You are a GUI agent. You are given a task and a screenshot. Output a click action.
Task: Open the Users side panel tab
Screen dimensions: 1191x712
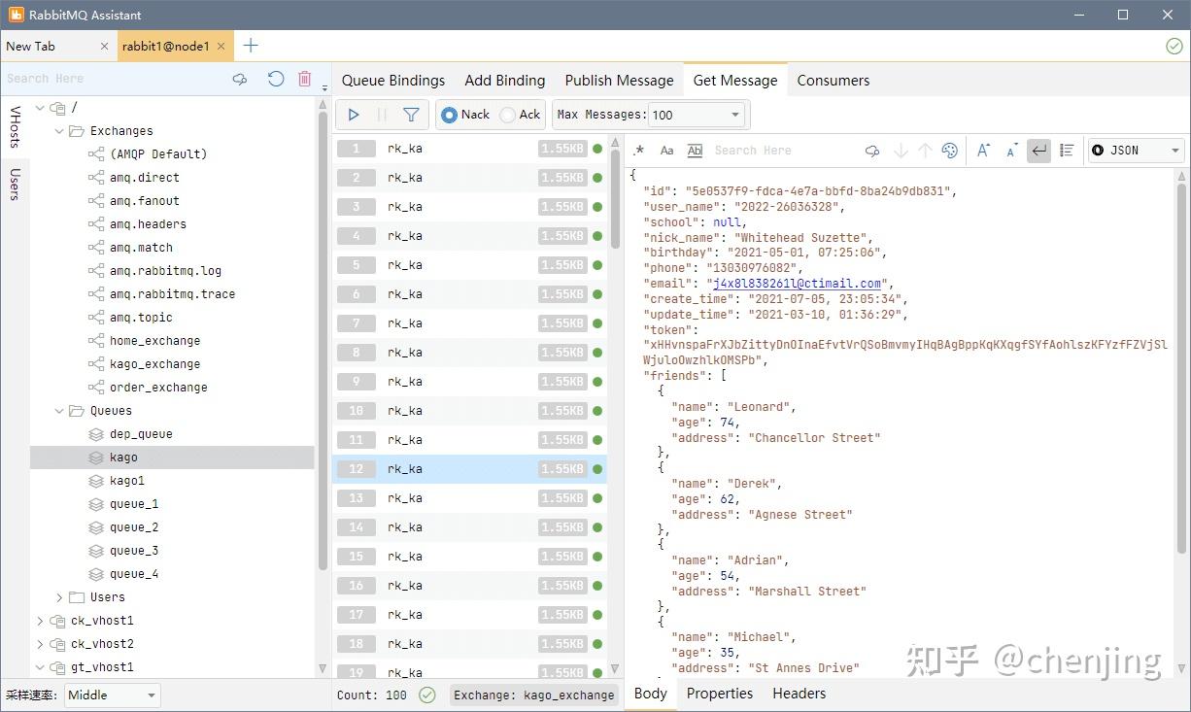click(x=15, y=184)
